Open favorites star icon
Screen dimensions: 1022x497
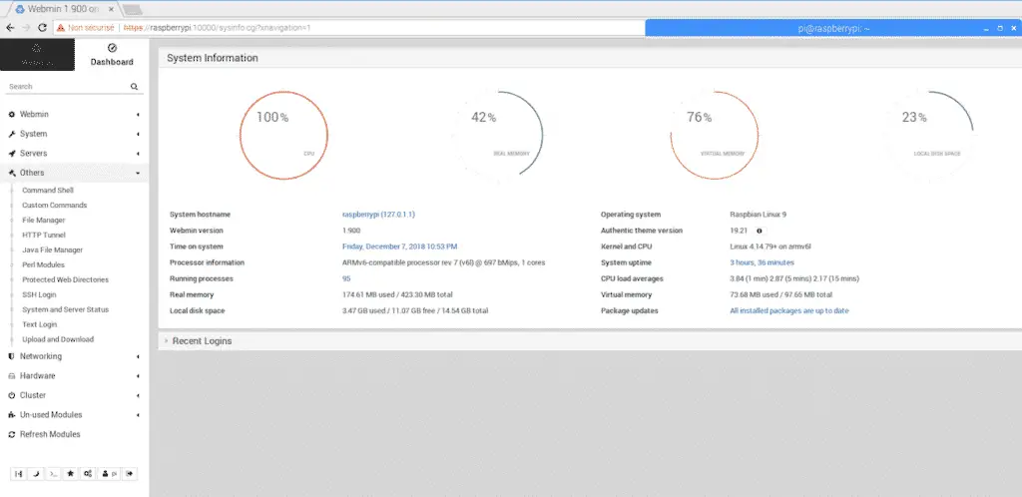[x=71, y=474]
